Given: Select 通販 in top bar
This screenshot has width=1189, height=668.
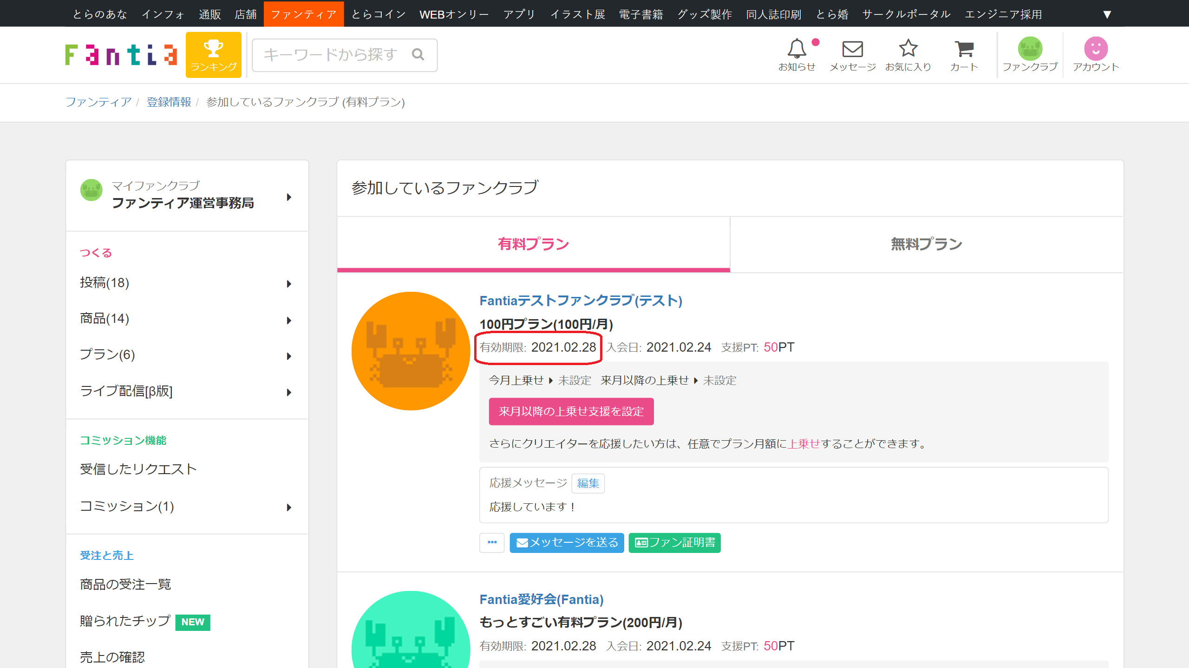Looking at the screenshot, I should point(210,14).
